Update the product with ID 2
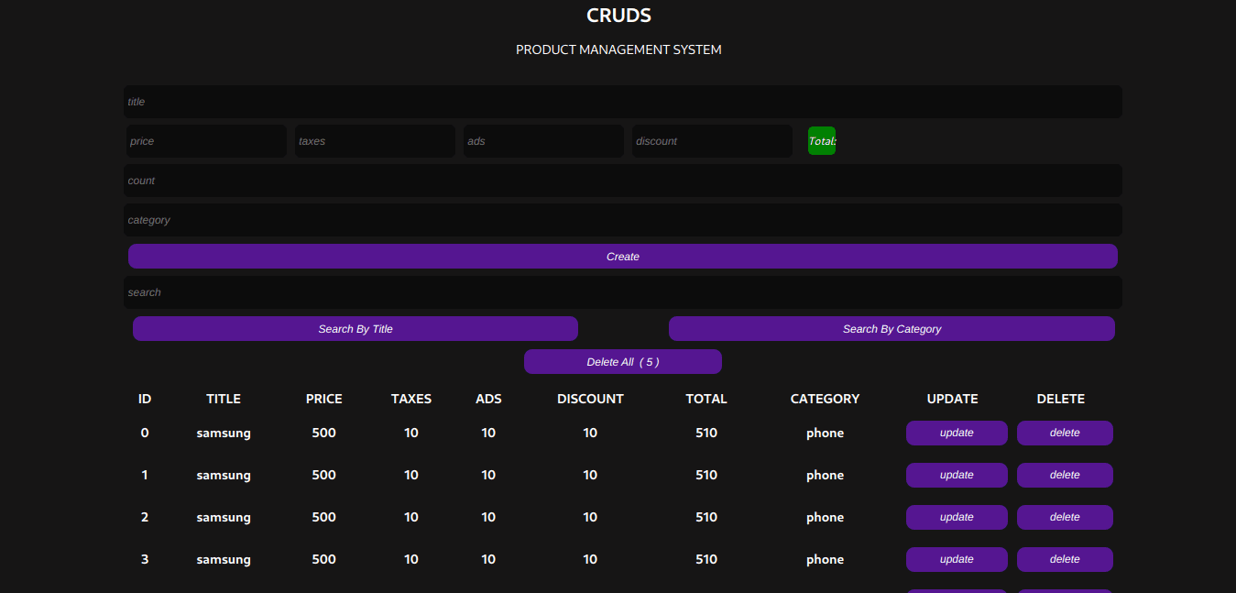This screenshot has width=1236, height=593. (x=957, y=517)
